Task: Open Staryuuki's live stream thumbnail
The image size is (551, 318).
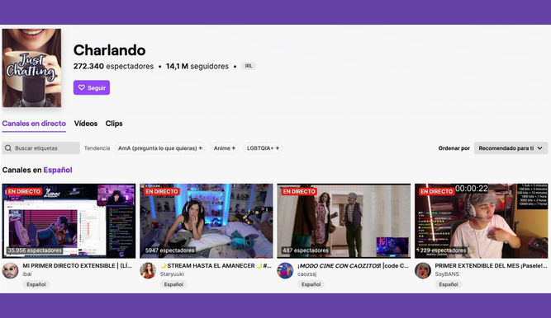Action: [207, 221]
